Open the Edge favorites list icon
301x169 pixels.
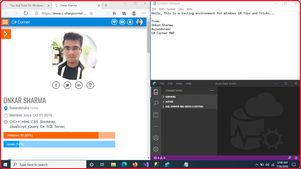click(x=114, y=13)
